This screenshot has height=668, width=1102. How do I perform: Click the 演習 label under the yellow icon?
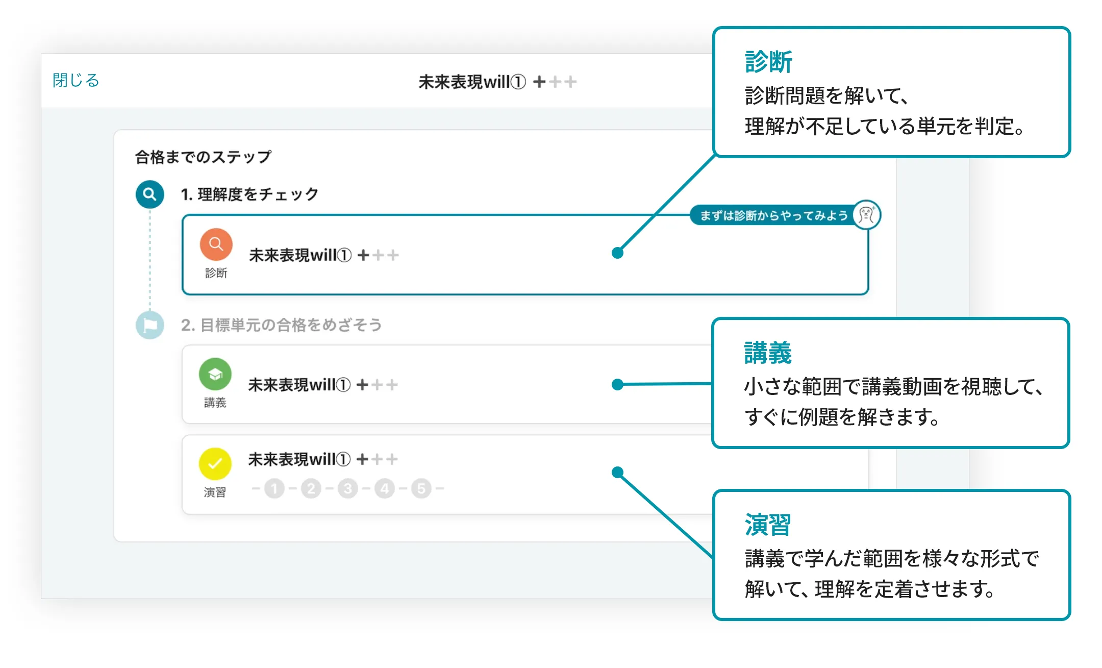pos(215,492)
